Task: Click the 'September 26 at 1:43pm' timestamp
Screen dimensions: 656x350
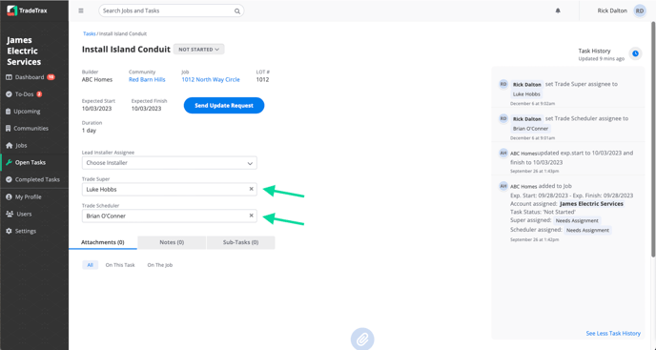Action: (534, 172)
